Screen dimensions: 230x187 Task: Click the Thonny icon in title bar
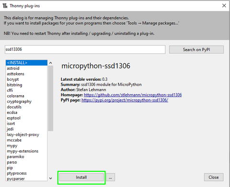(5, 6)
